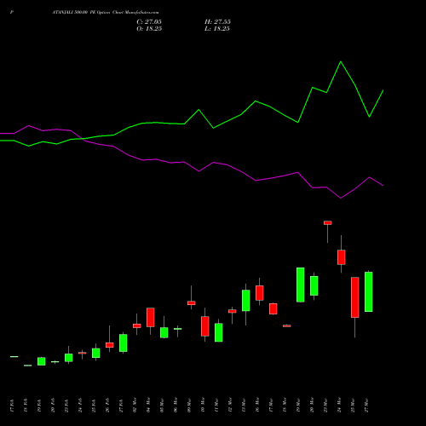Click the 13 Mar date label
426x426 pixels.
[x=244, y=405]
